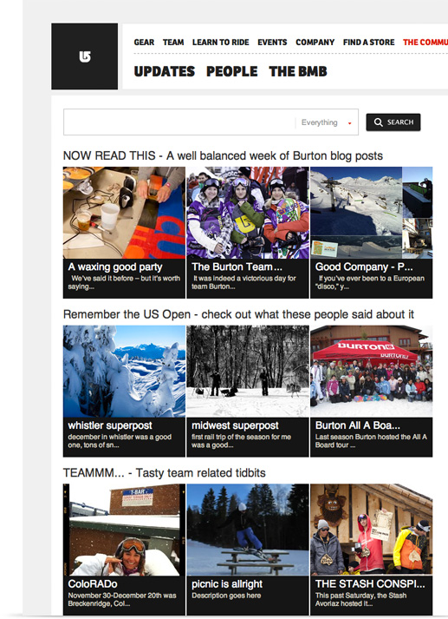Open the picnic is allright thumbnail
Viewport: 448px width, 619px height.
coord(248,530)
